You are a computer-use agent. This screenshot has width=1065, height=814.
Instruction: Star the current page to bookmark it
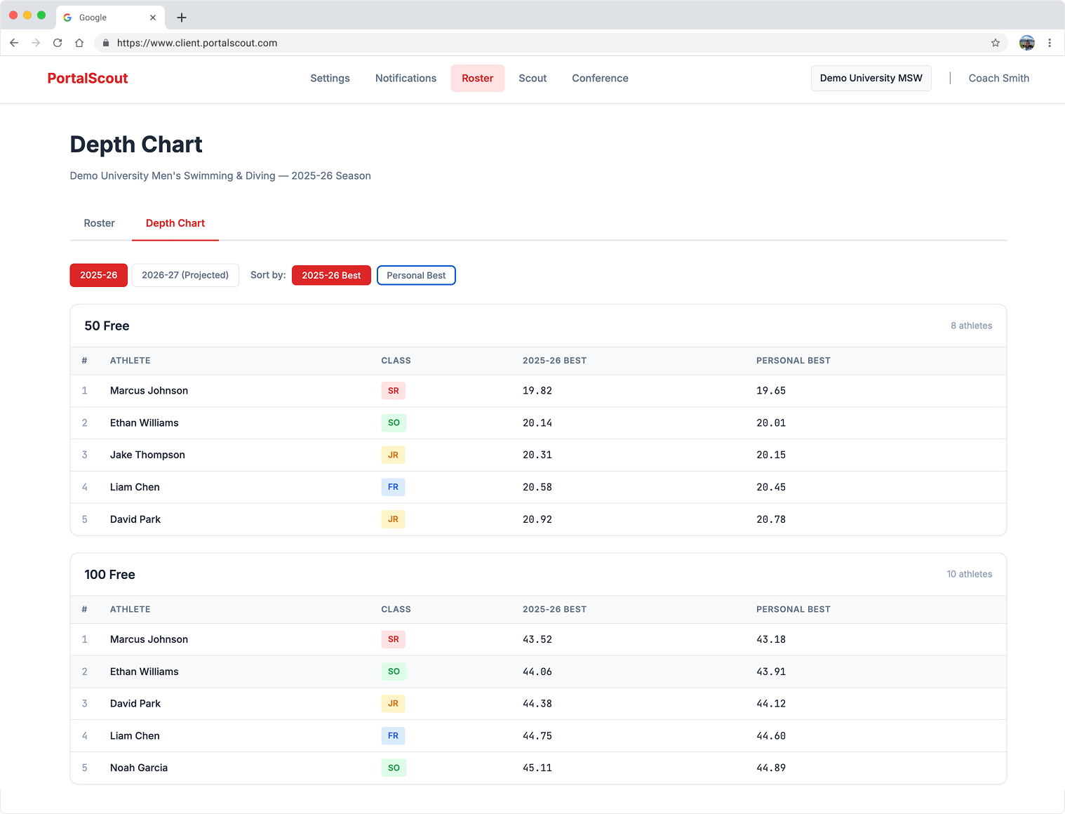995,43
